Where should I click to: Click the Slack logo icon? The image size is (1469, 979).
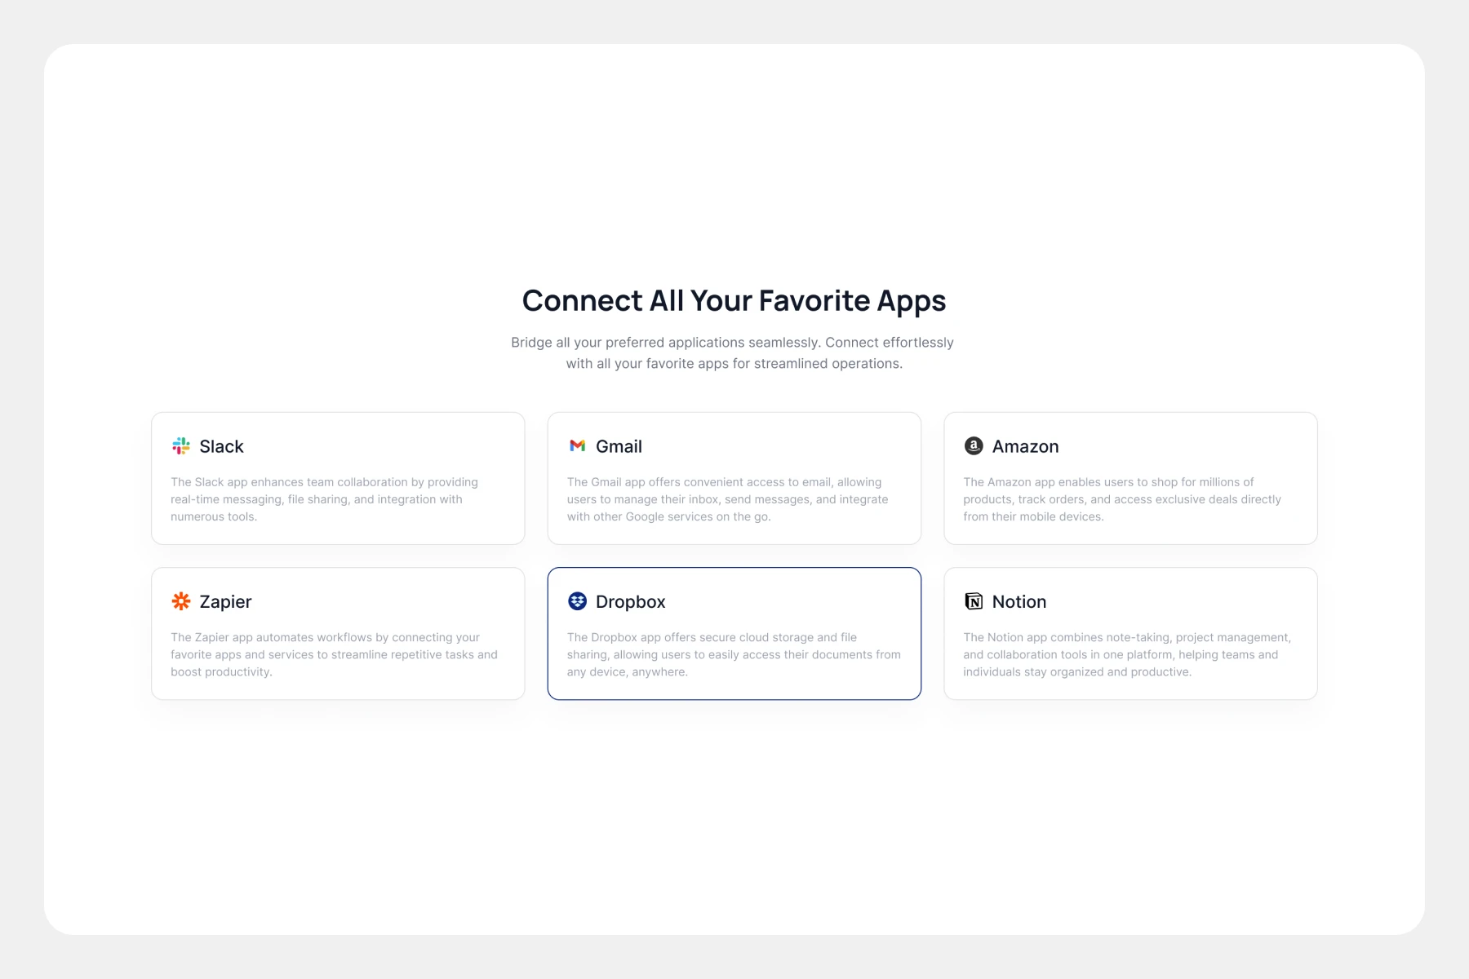181,445
